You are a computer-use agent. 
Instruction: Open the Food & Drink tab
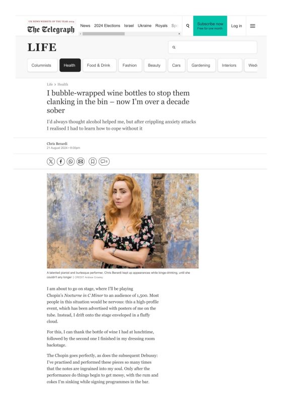[98, 65]
